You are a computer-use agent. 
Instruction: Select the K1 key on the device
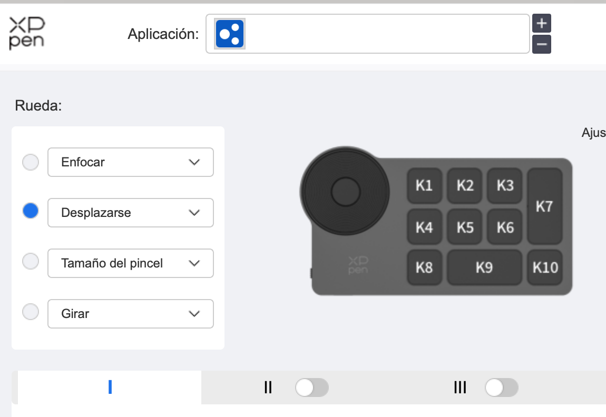point(424,186)
